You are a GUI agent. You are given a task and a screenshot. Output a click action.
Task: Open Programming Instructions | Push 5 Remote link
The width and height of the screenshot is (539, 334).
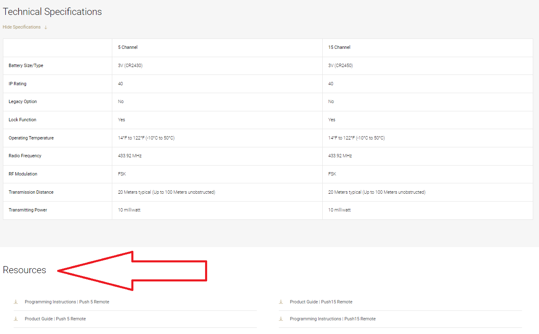[x=67, y=302]
